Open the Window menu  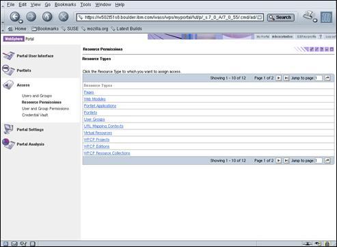tap(103, 5)
